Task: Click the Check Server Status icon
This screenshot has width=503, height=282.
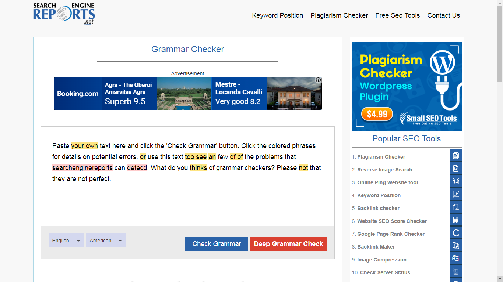Action: (456, 271)
